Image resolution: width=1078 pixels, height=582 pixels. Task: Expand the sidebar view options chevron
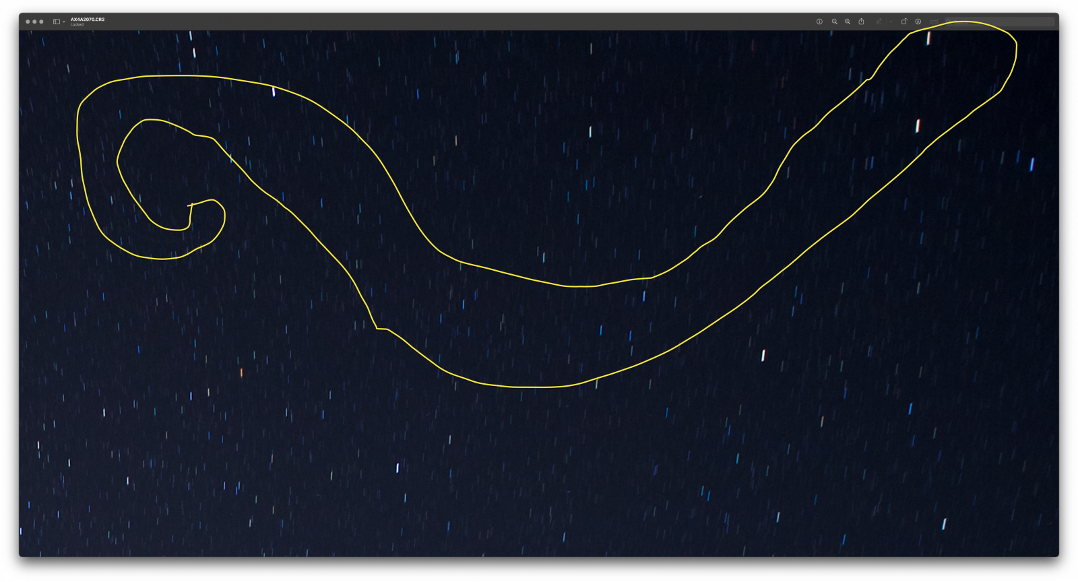tap(64, 22)
